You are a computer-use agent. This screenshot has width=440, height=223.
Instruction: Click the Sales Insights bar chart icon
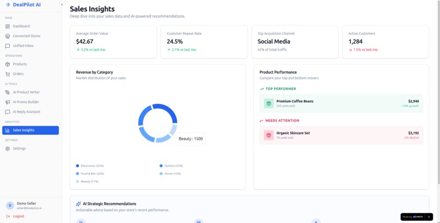click(x=8, y=130)
